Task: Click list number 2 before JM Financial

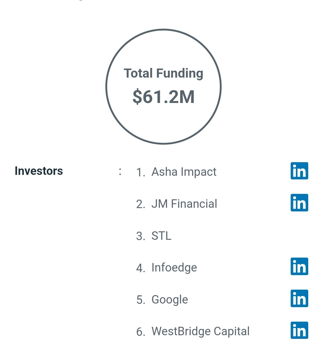Action: click(x=140, y=204)
